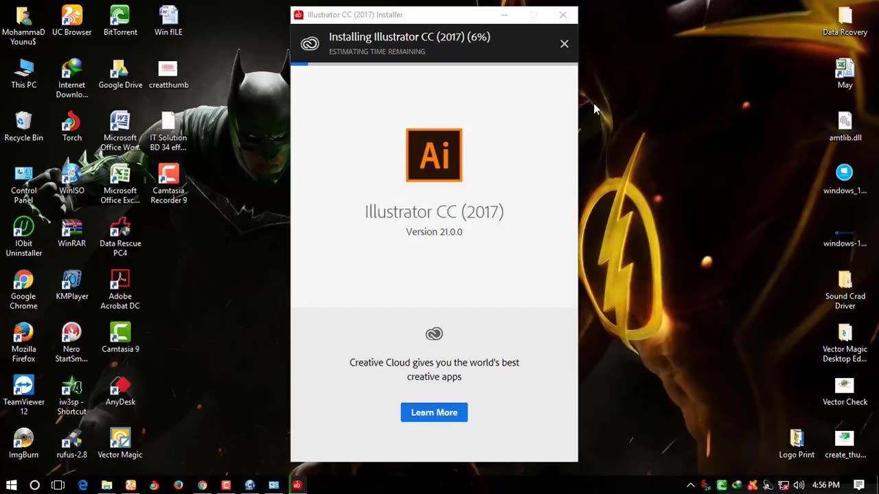Open the volume control in tray

coord(799,485)
